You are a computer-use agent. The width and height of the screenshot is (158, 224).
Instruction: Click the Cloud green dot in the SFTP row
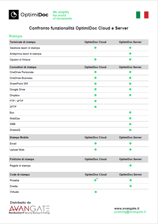95,107
